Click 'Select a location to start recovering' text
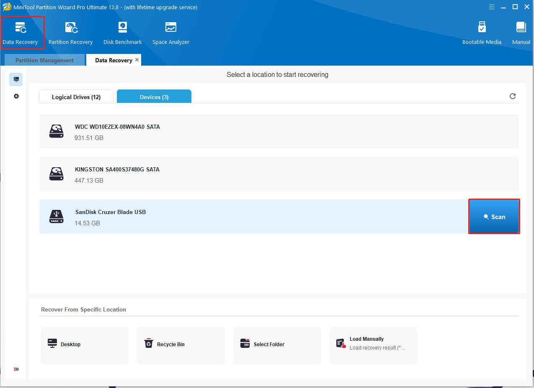 pyautogui.click(x=278, y=75)
